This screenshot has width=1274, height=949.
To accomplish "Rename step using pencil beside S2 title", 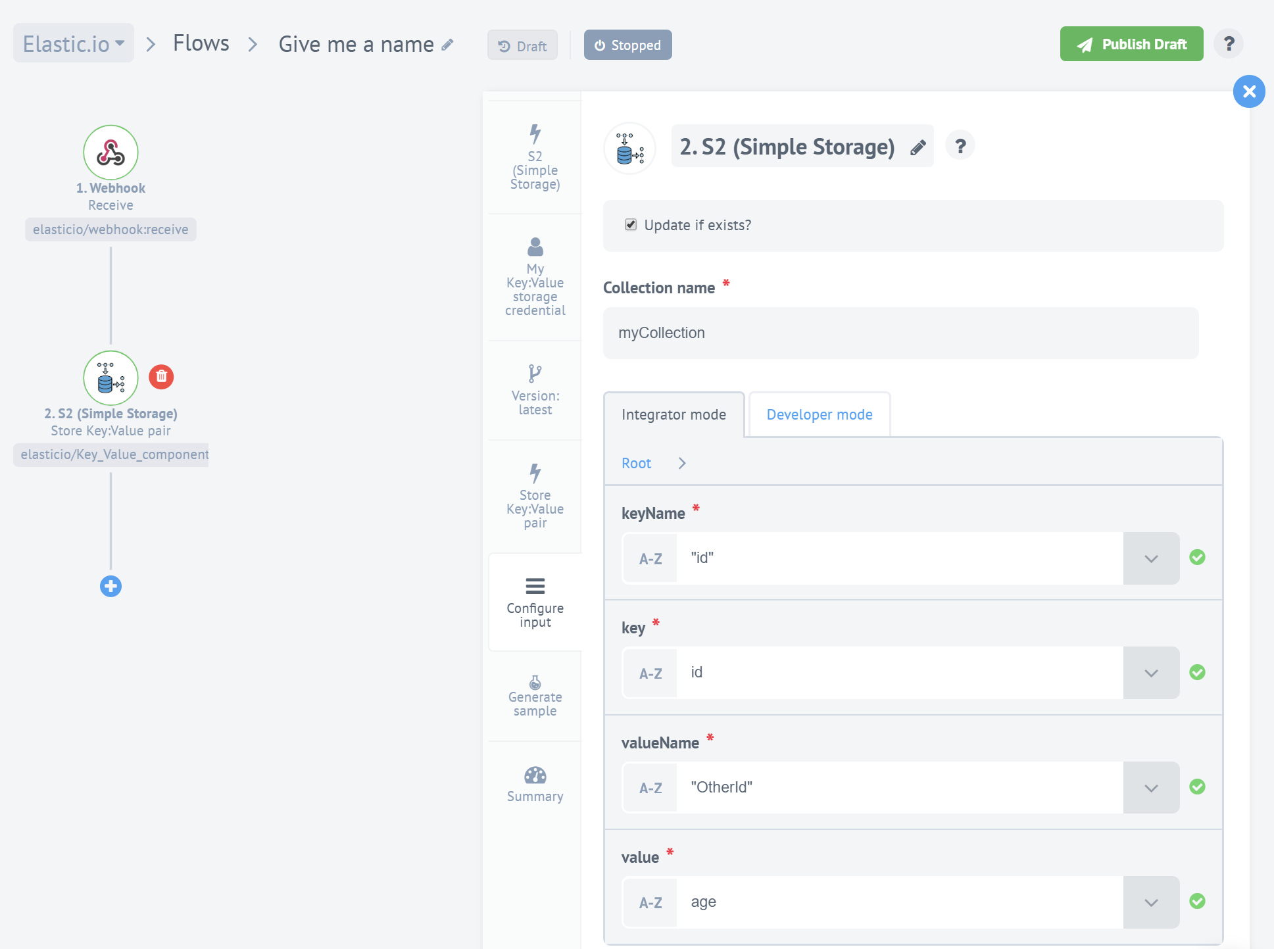I will [918, 147].
